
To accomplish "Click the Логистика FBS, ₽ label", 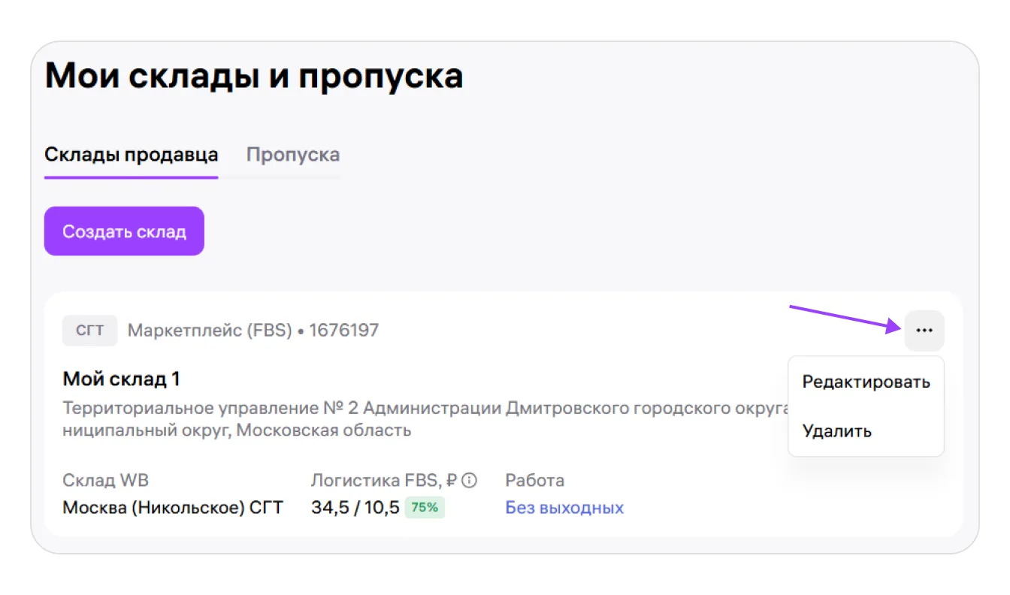I will tap(384, 481).
